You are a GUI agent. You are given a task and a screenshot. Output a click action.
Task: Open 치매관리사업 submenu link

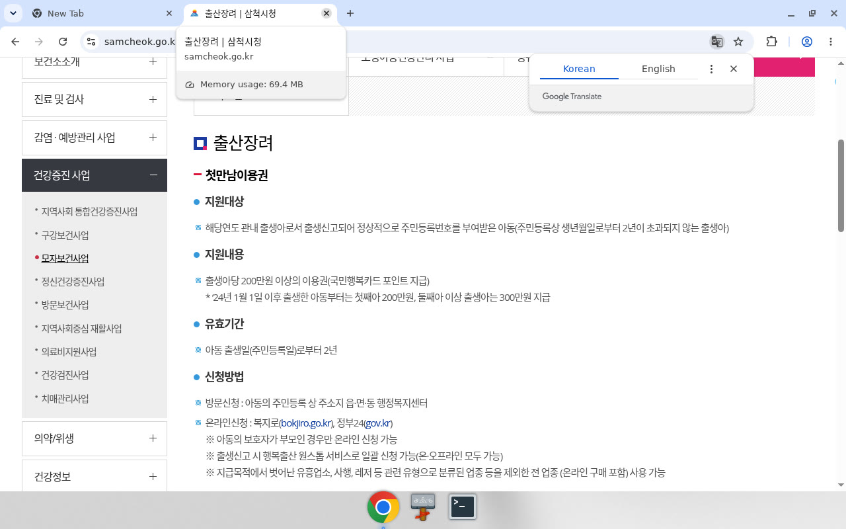pos(65,399)
